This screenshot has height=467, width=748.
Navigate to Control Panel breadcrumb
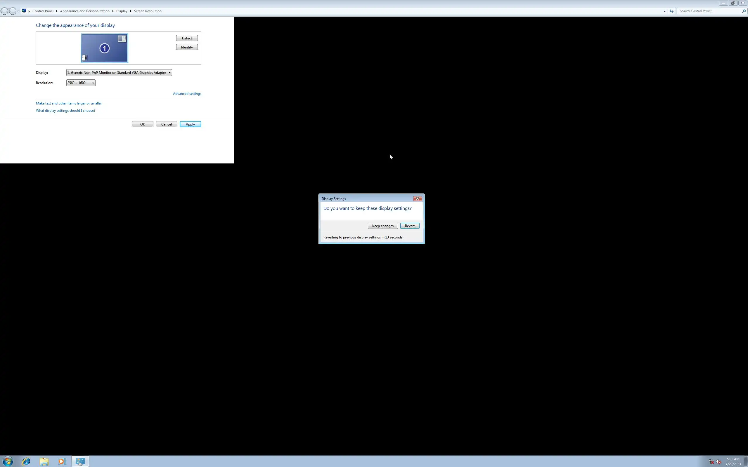coord(43,11)
